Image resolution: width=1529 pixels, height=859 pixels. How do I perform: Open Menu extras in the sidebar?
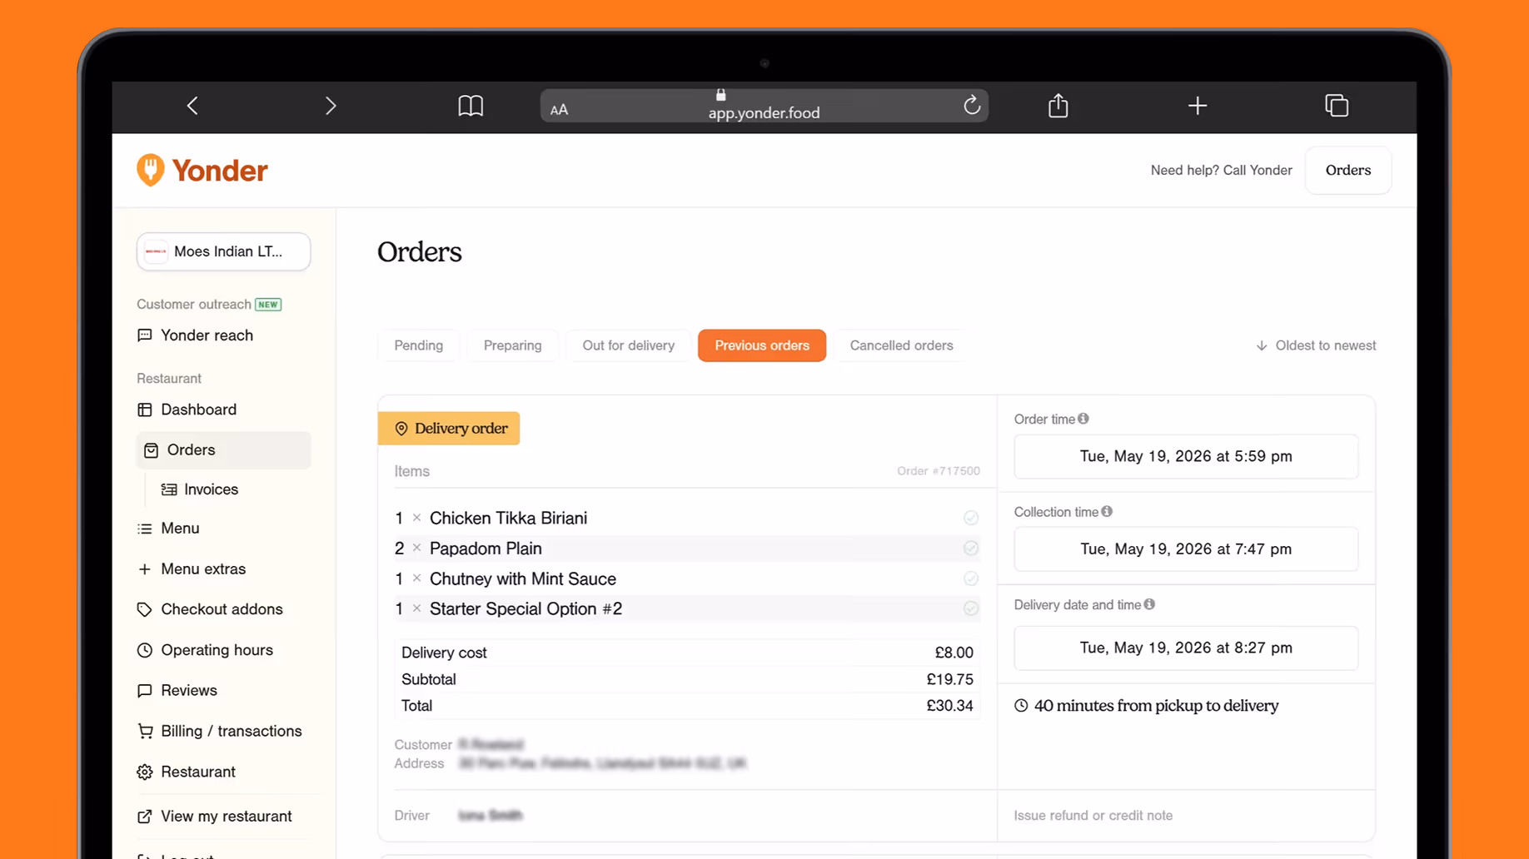tap(203, 569)
